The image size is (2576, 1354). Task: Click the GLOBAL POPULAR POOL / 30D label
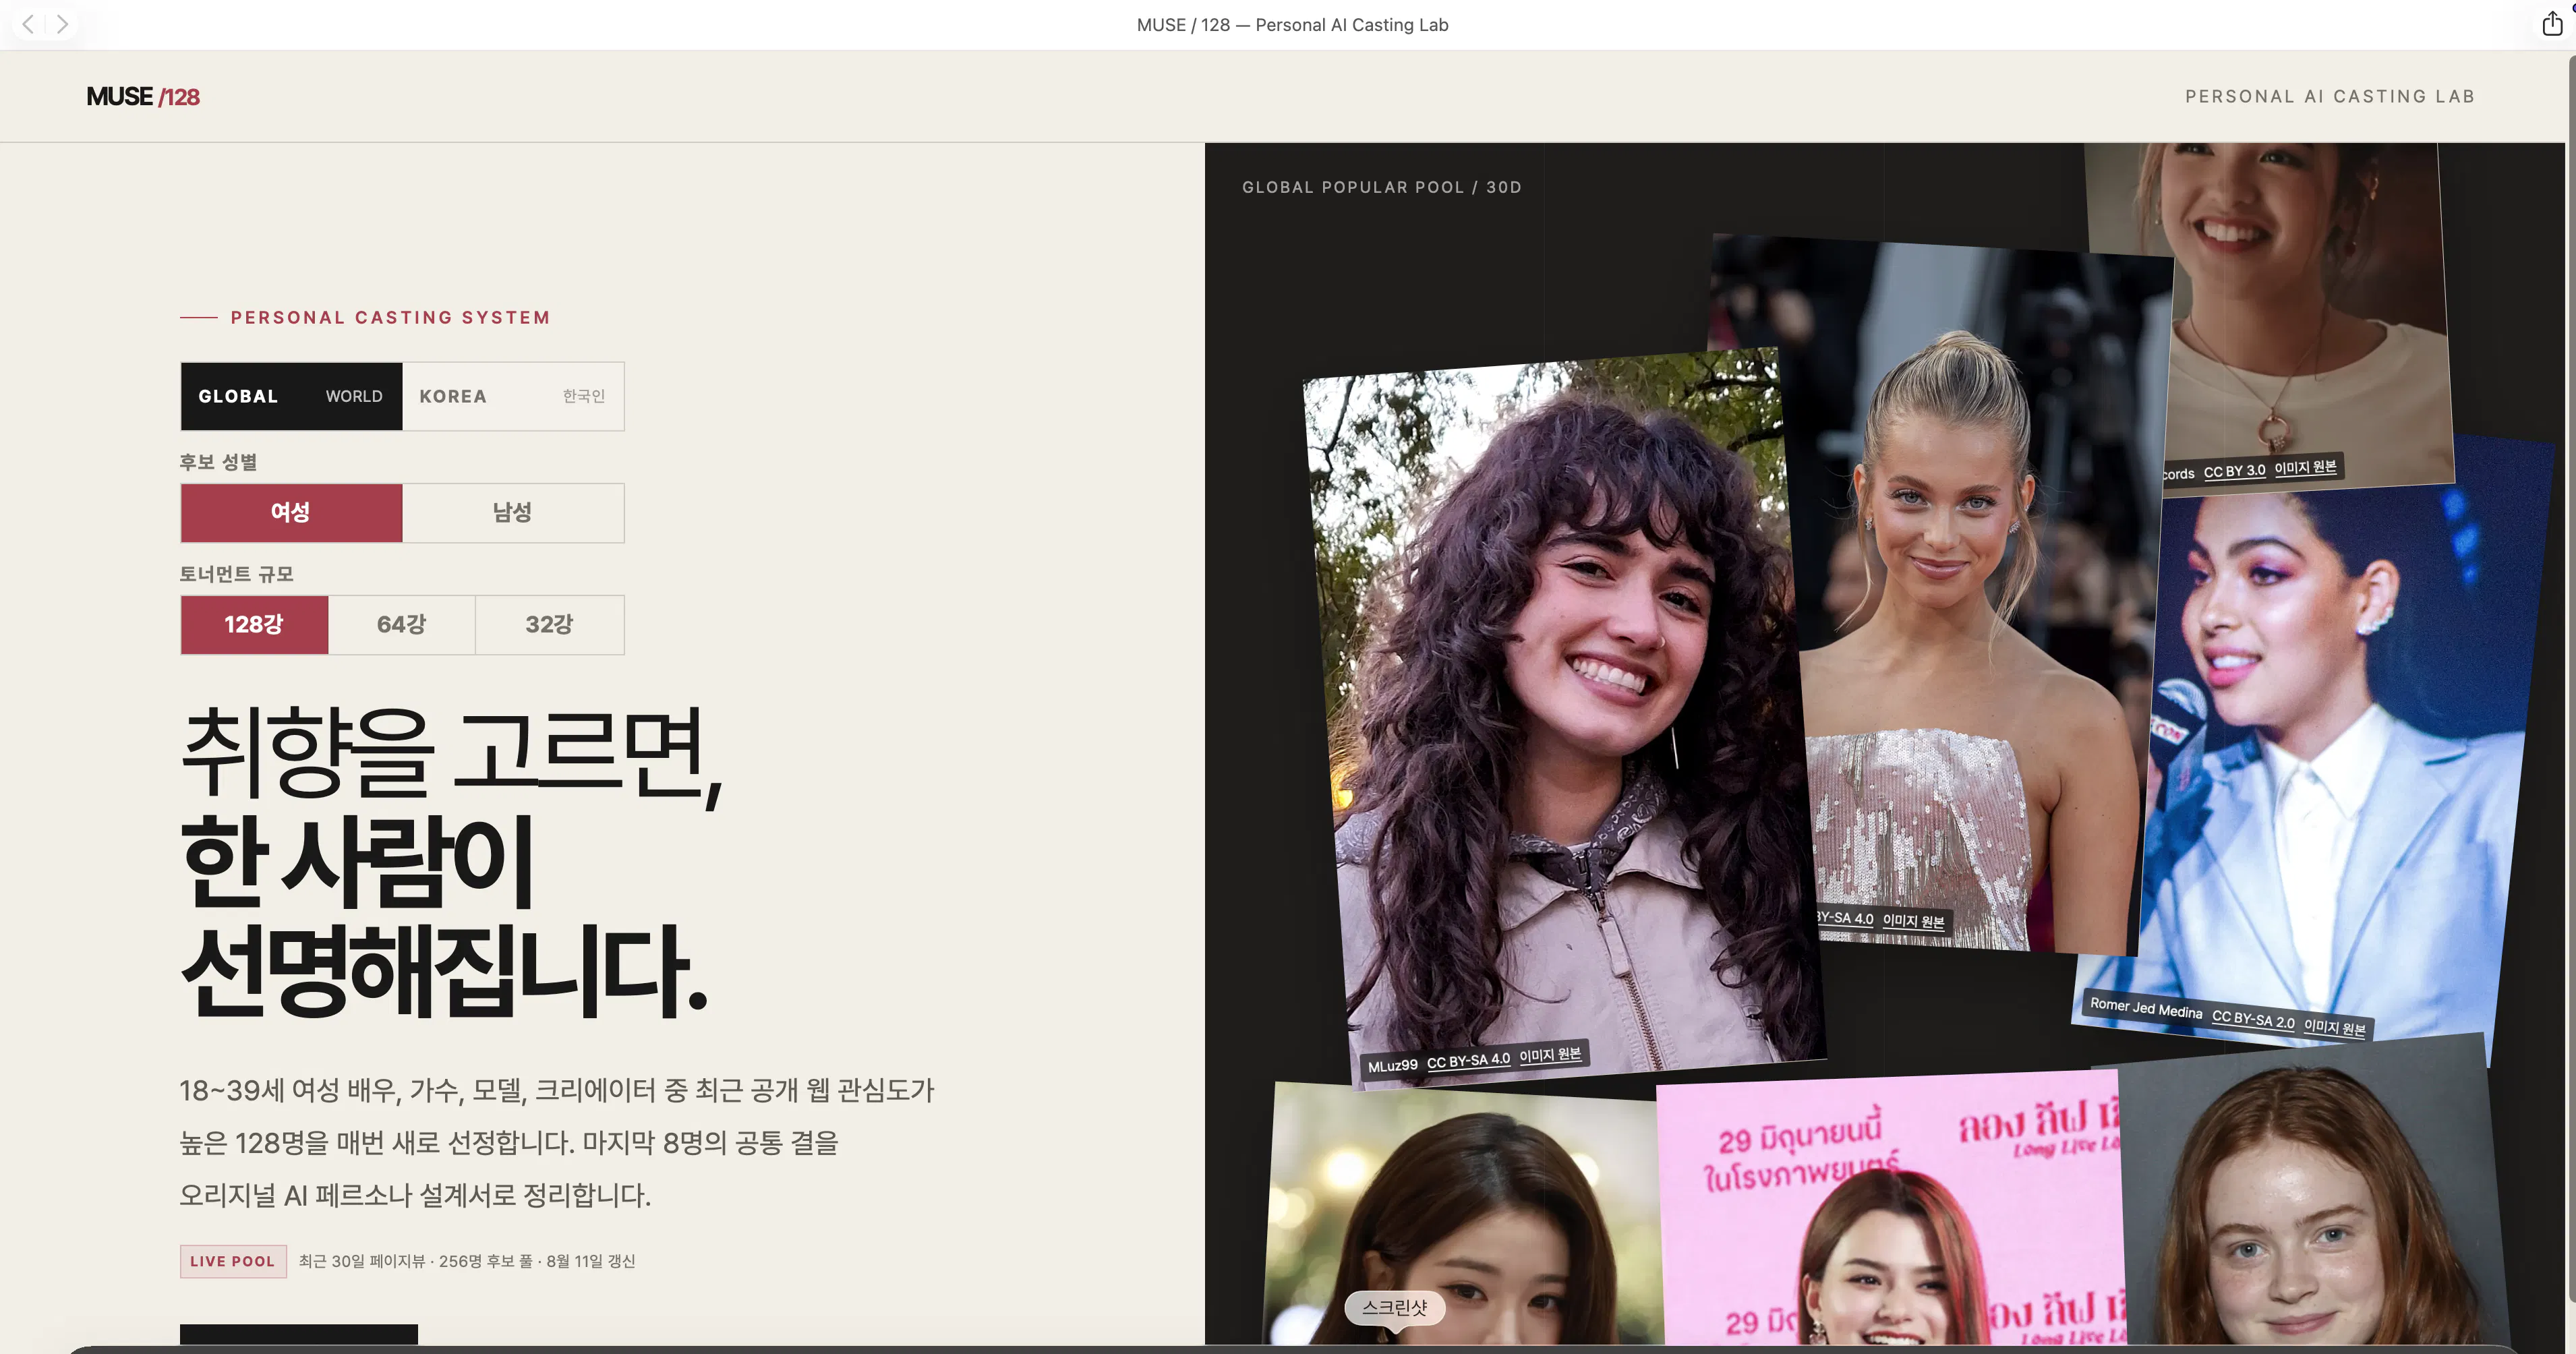click(1381, 187)
